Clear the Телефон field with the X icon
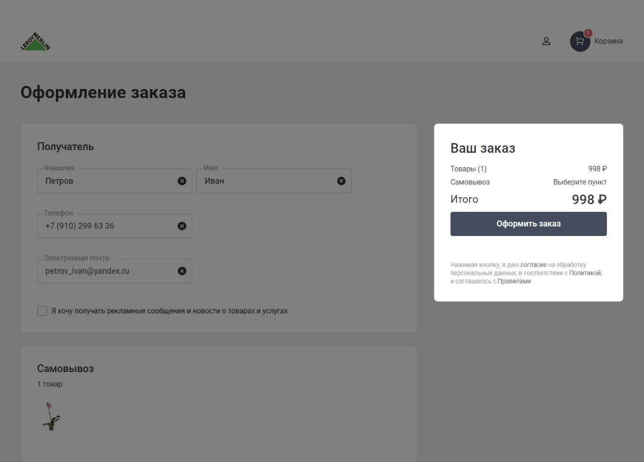This screenshot has width=644, height=462. (181, 226)
